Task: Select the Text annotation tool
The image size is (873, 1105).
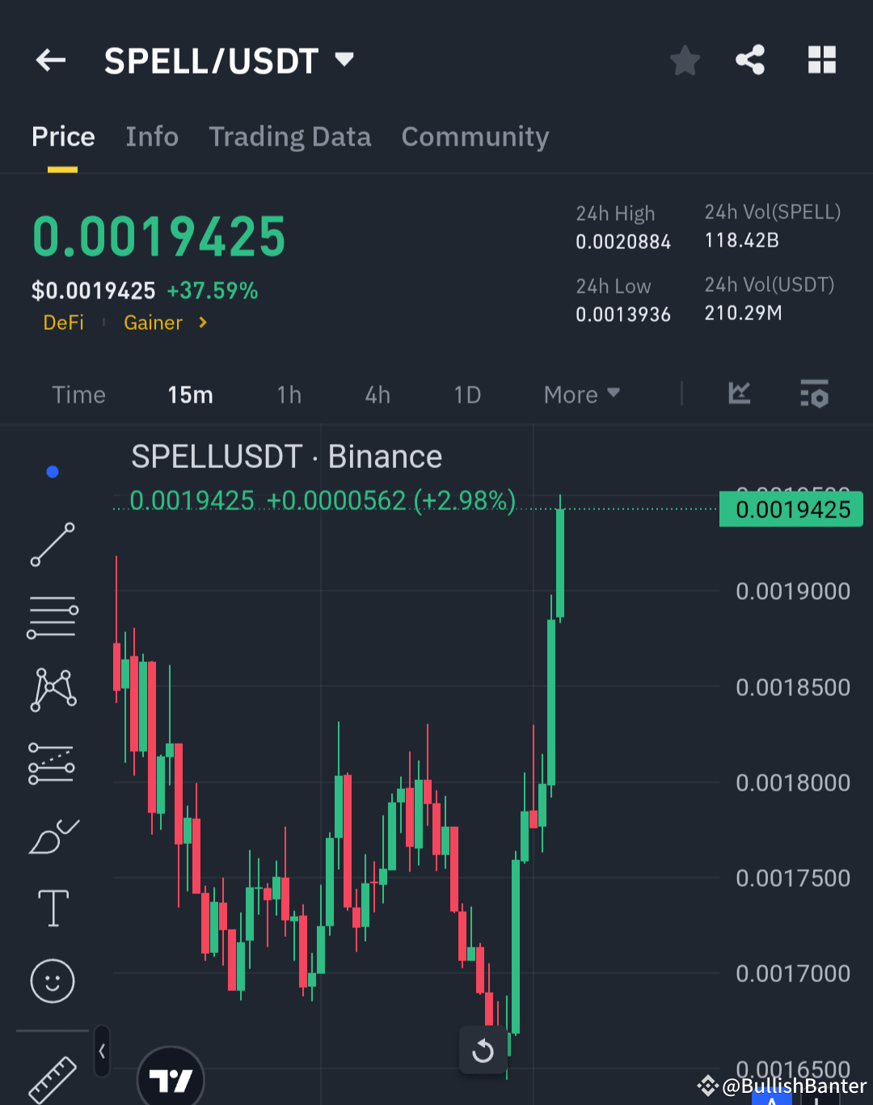Action: tap(52, 908)
